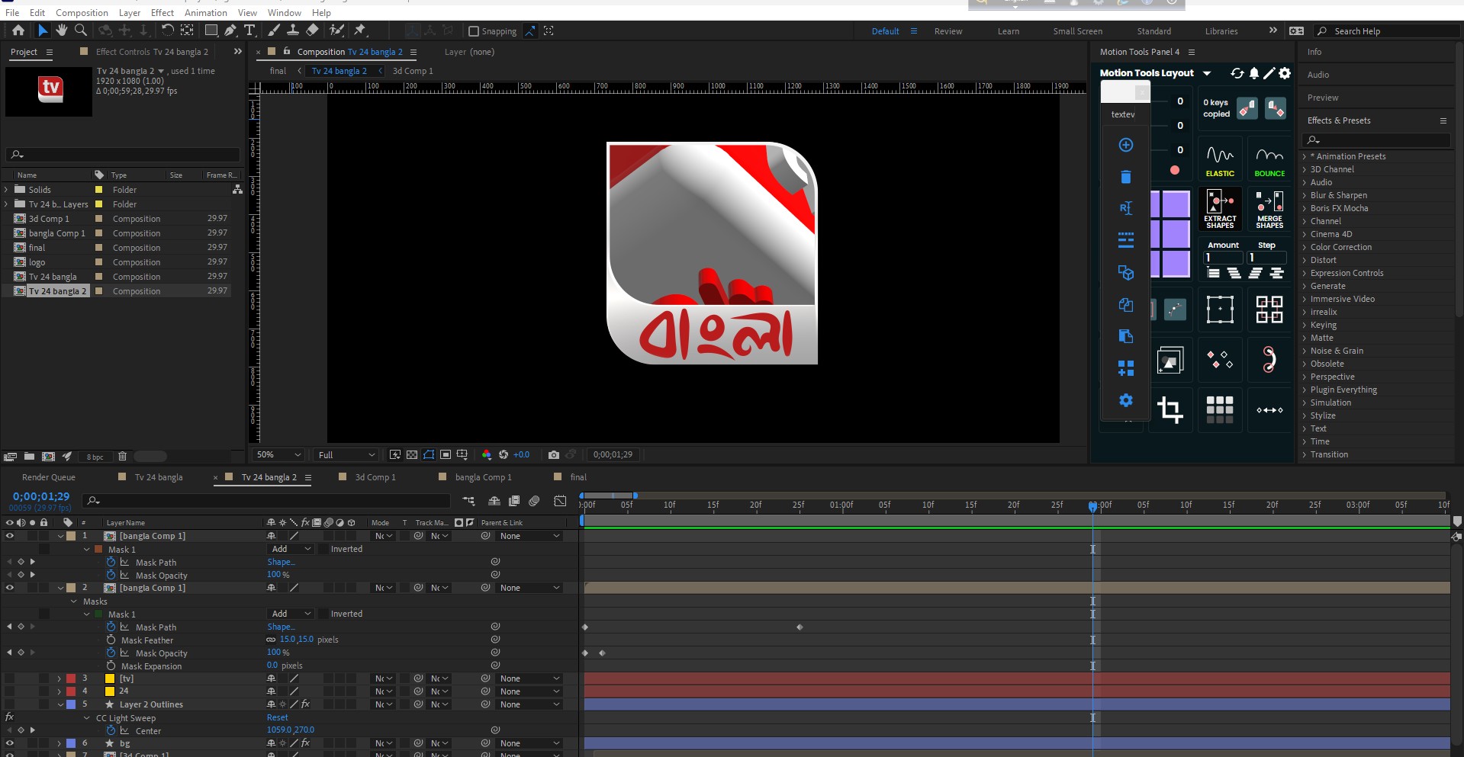This screenshot has height=757, width=1464.
Task: Toggle Inverted checkbox for layer 1 mask
Action: coord(323,549)
